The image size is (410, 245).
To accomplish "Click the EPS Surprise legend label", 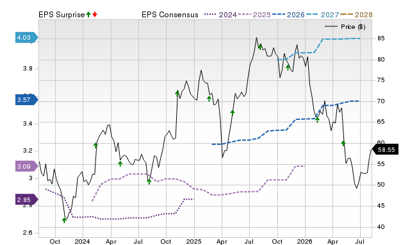I will (x=61, y=15).
